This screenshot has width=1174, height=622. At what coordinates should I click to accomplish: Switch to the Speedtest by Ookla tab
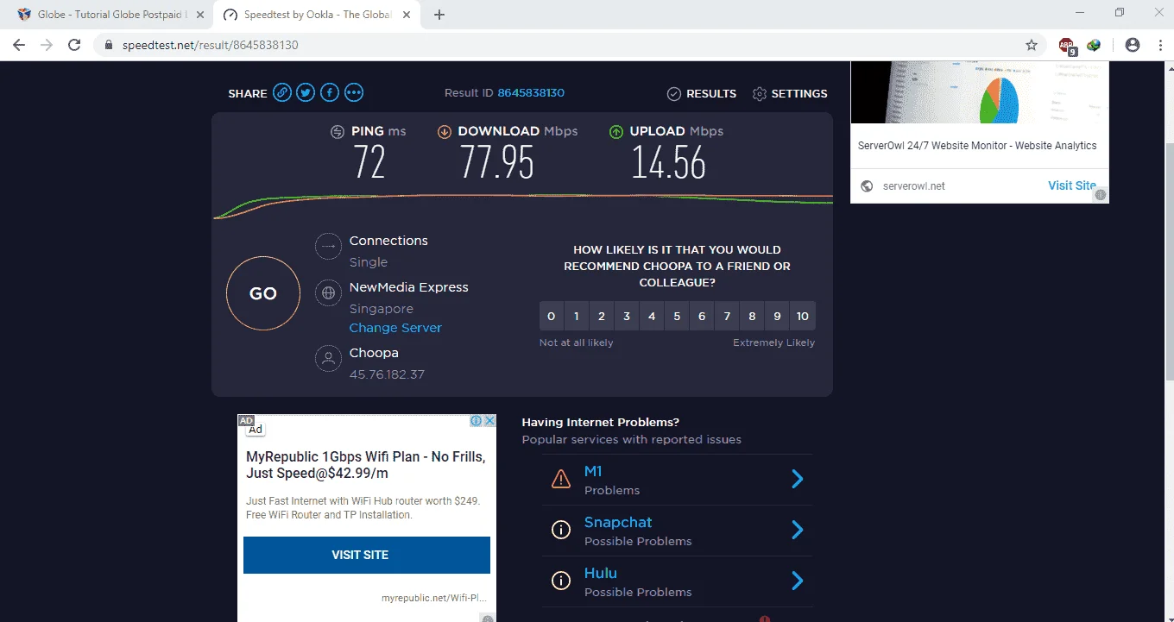(317, 15)
